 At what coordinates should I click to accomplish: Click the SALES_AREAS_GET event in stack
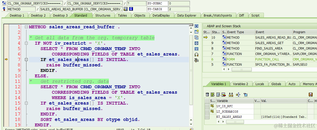tap(273, 43)
